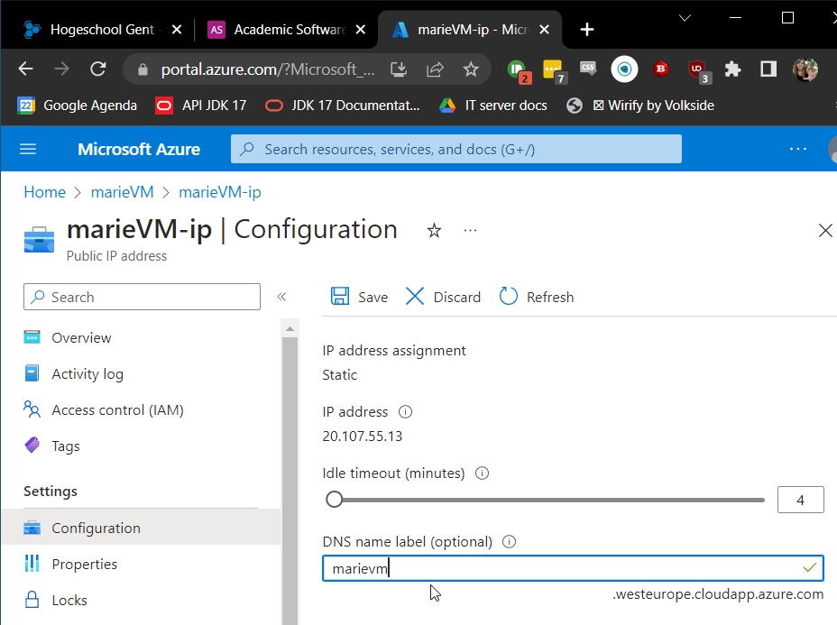The height and width of the screenshot is (625, 837).
Task: Open Chrome extensions puzzle icon
Action: 732,69
